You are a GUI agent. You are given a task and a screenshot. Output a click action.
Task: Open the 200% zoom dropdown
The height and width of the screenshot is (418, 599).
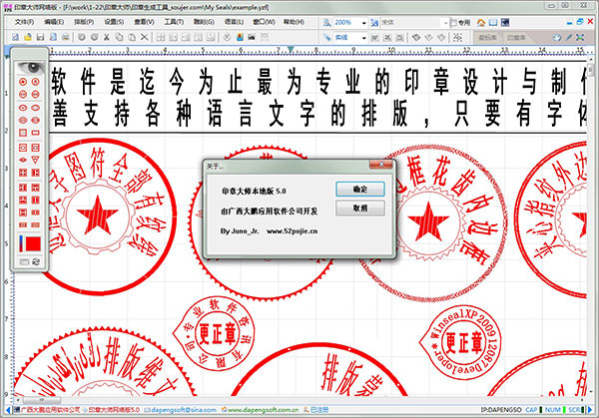pos(363,23)
